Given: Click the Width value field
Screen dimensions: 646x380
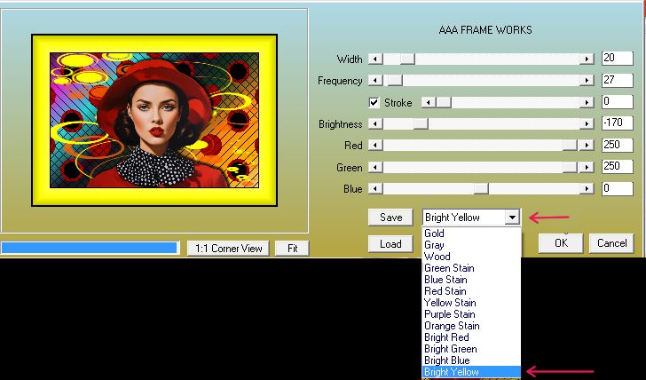Looking at the screenshot, I should pyautogui.click(x=618, y=58).
